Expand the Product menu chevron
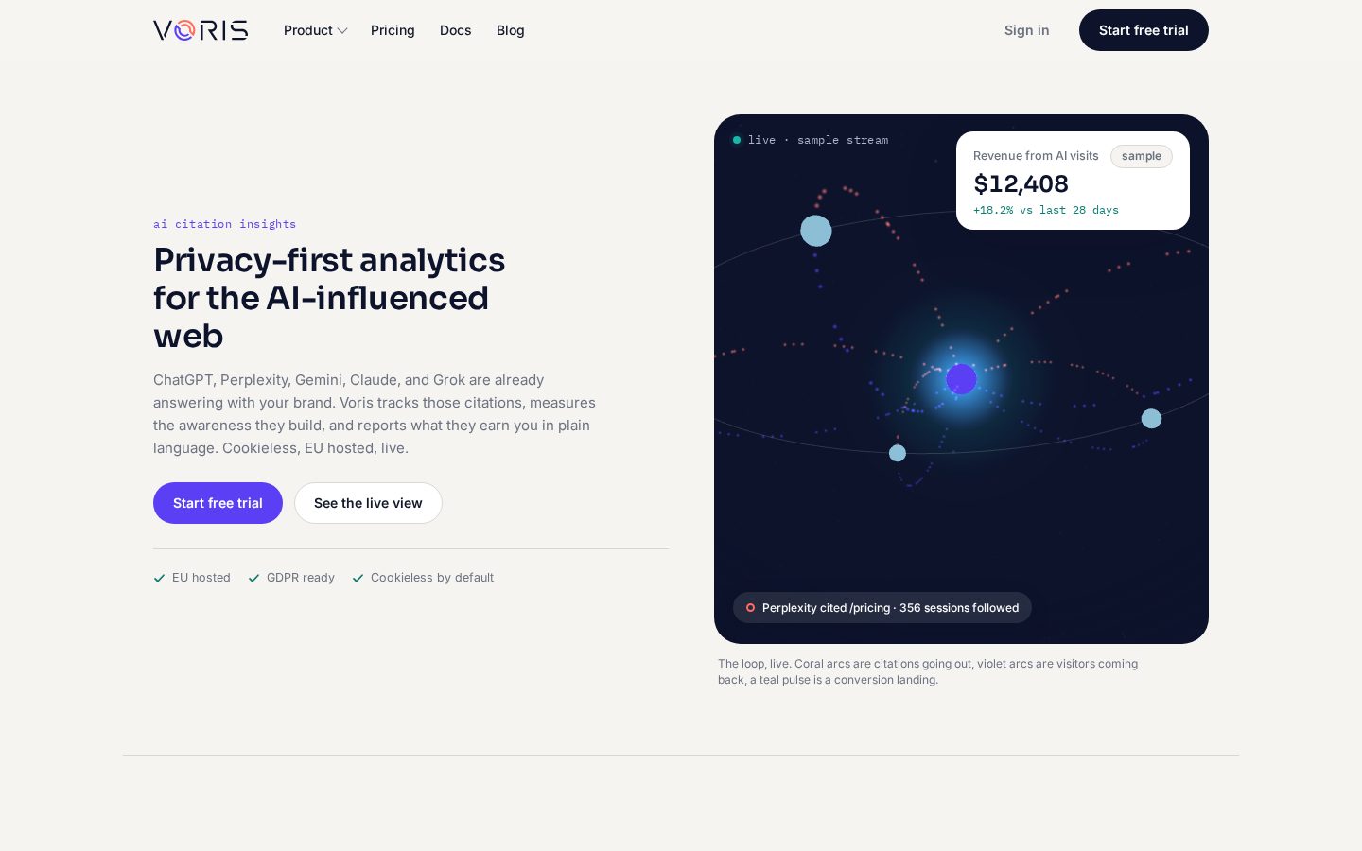 coord(342,31)
